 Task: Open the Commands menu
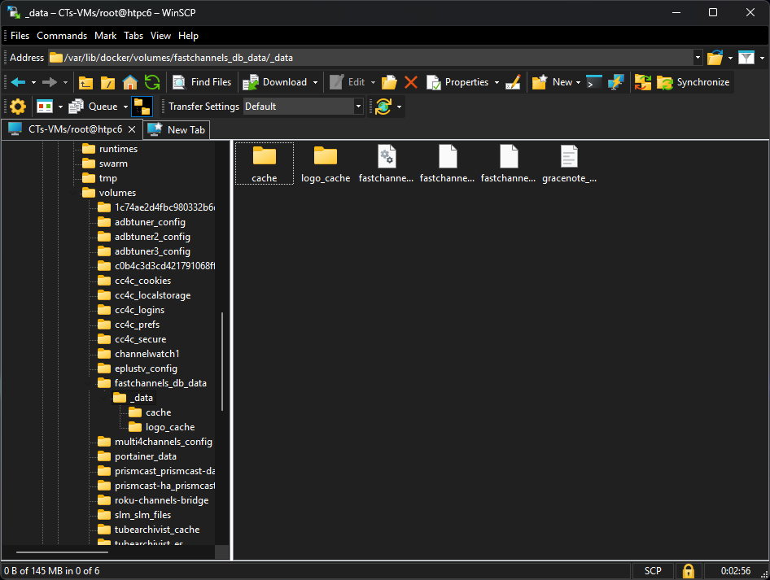62,36
